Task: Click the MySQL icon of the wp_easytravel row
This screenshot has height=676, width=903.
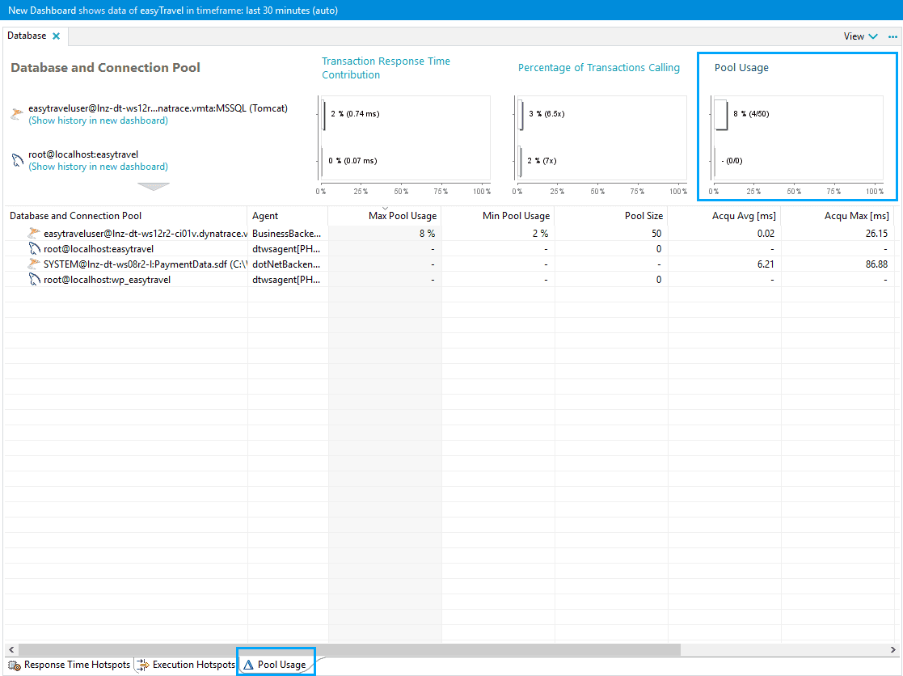Action: [x=34, y=279]
